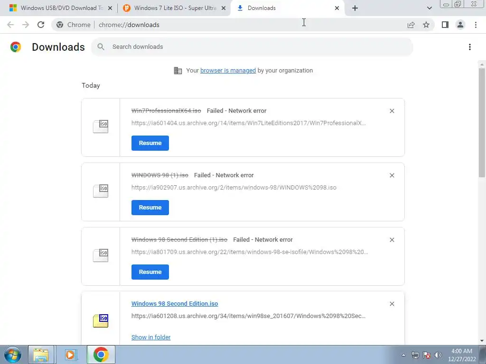Open Downloads page more actions menu
The height and width of the screenshot is (364, 486).
tap(470, 47)
